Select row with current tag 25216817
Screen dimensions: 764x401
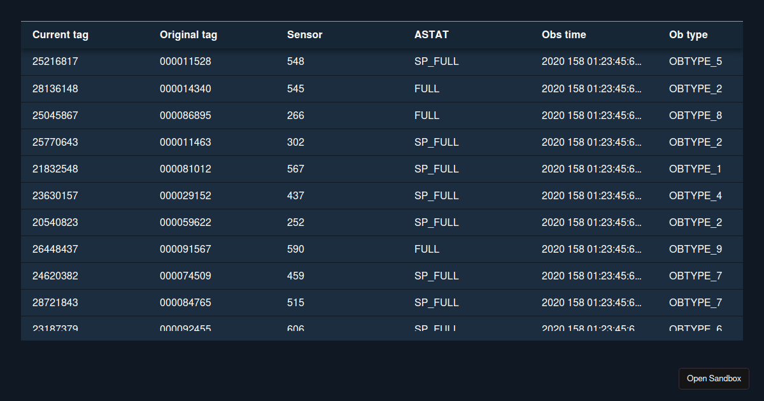point(55,62)
